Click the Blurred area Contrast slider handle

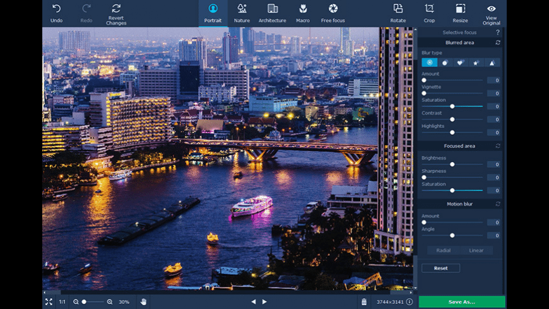(x=452, y=119)
